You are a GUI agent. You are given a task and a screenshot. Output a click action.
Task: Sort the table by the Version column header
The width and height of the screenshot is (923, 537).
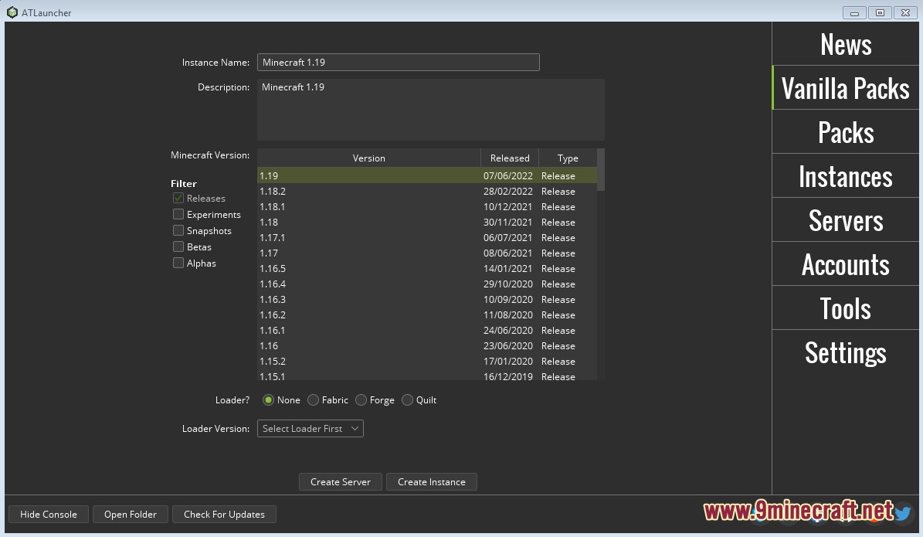(369, 158)
